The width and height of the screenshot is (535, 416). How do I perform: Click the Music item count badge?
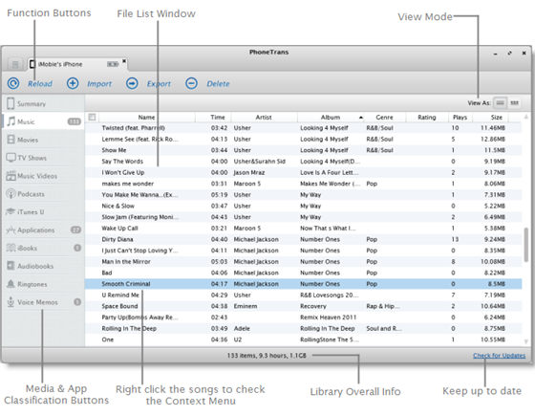75,121
